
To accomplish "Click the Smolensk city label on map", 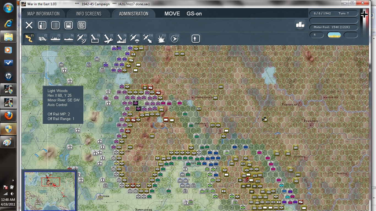I will click(x=144, y=209).
